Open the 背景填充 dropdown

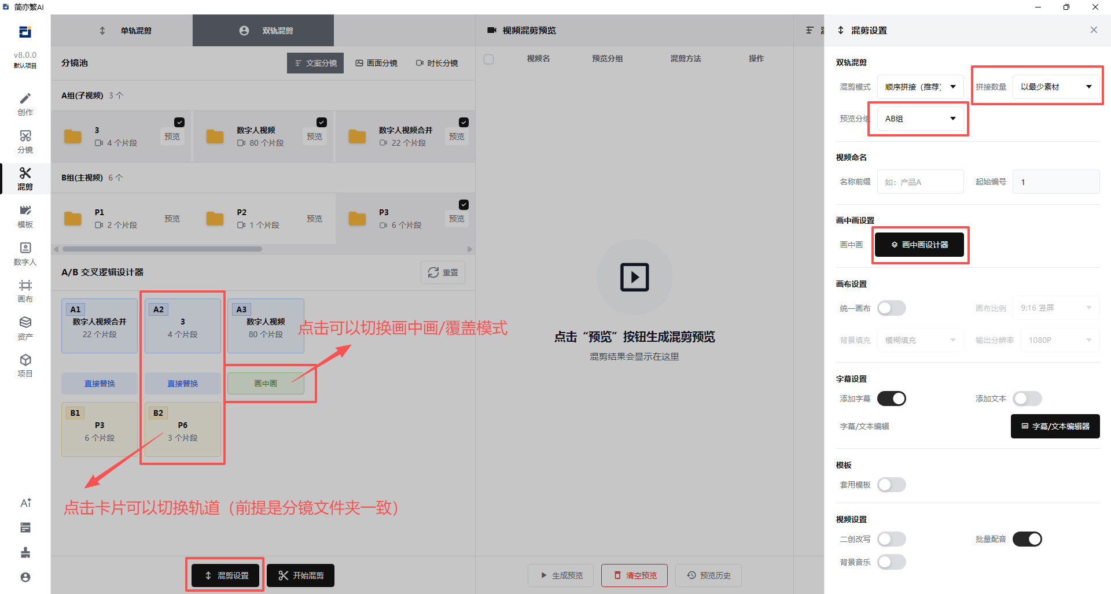pyautogui.click(x=921, y=340)
